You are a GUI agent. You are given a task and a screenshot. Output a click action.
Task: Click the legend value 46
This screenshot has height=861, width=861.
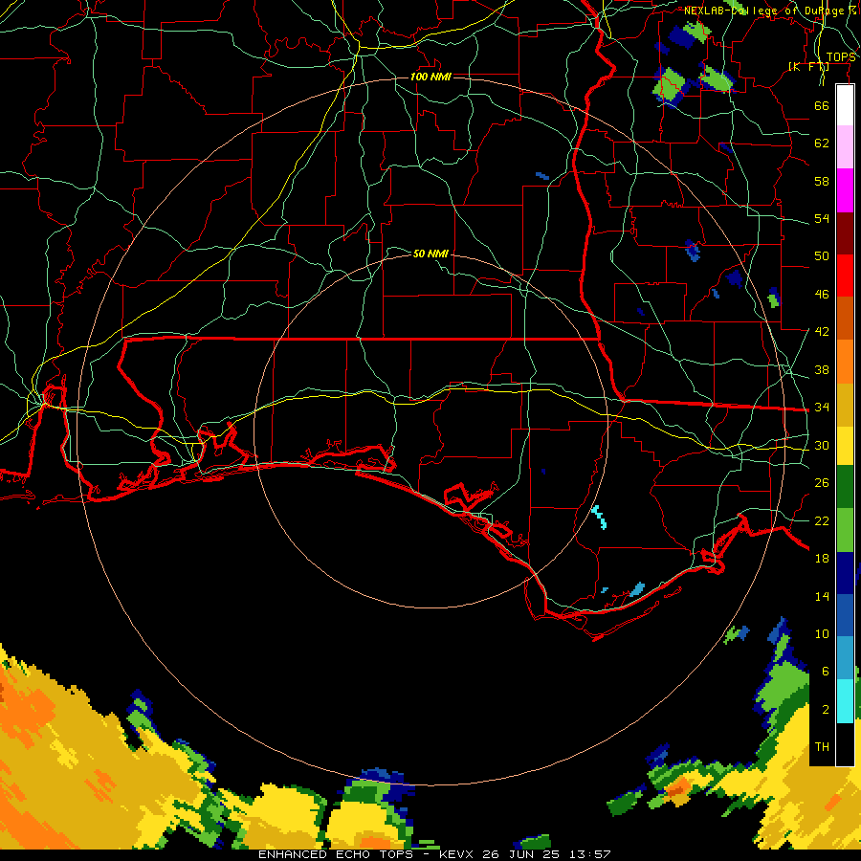822,295
